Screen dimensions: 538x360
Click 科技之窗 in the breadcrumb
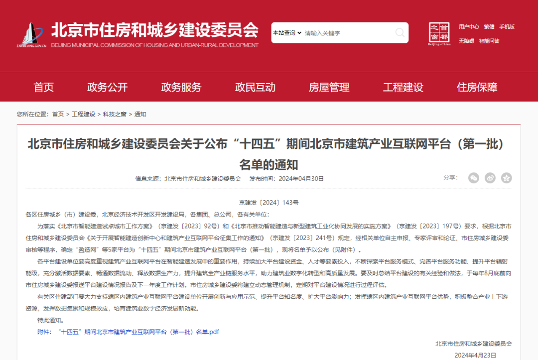113,114
